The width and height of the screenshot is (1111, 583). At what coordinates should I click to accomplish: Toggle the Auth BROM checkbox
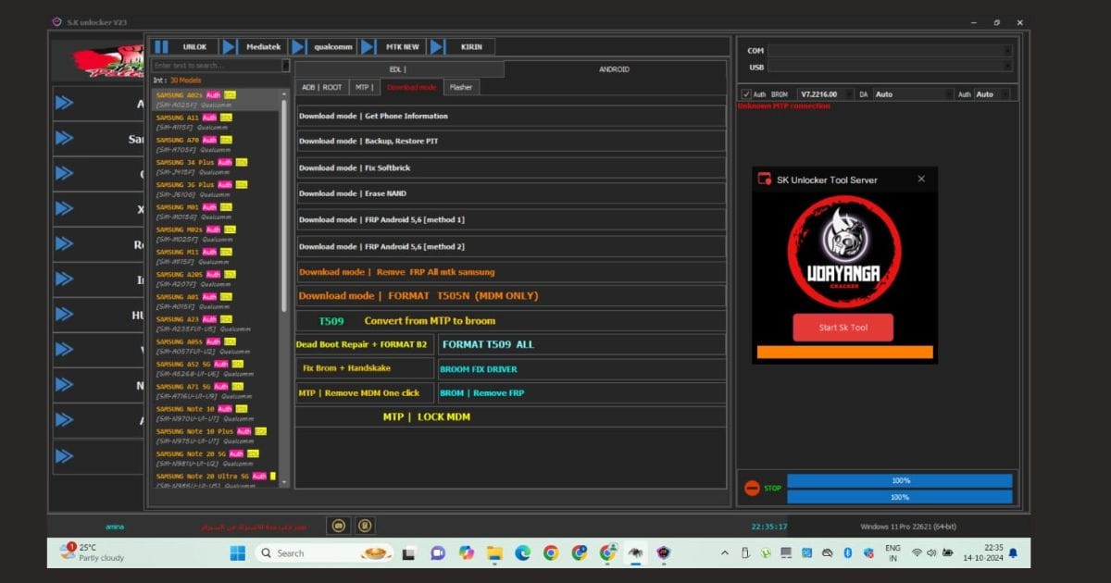[746, 94]
